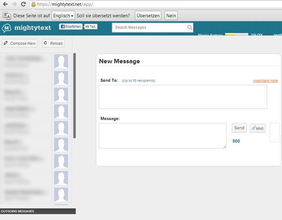282x220 pixels.
Task: Click the Up to 10 recipients hint
Action: pos(139,81)
